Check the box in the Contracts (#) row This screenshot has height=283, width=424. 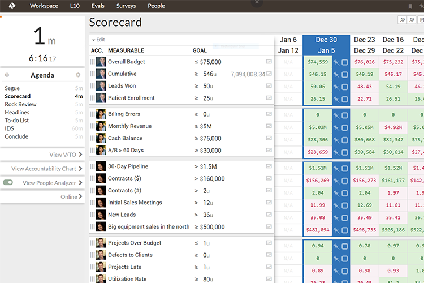click(345, 193)
